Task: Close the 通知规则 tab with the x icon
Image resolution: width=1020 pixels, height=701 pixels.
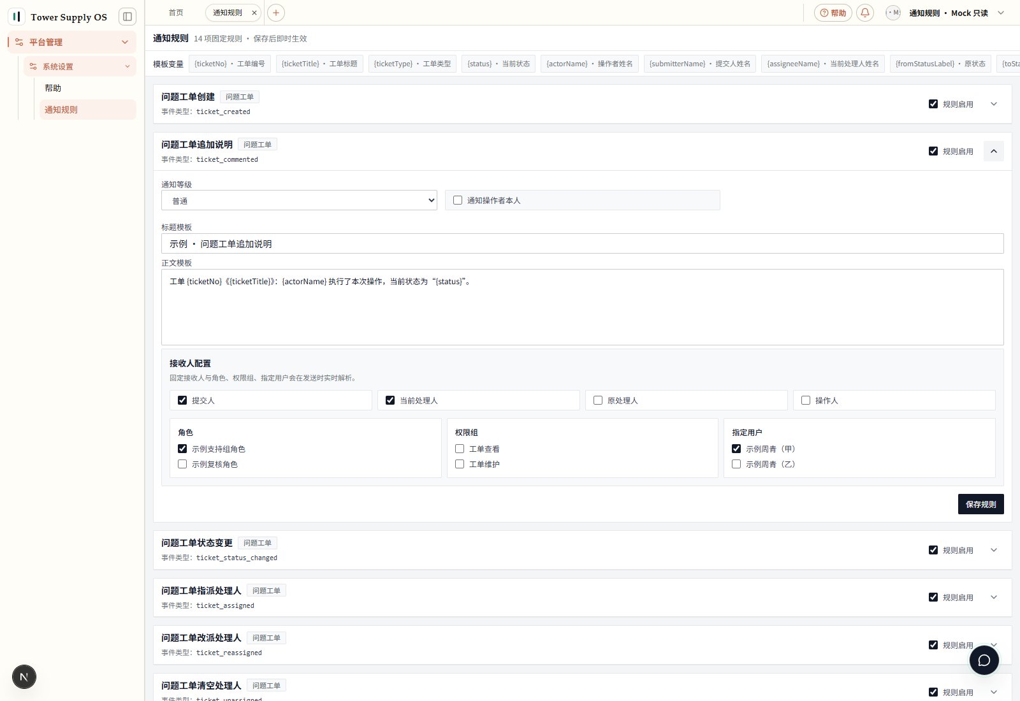Action: 254,13
